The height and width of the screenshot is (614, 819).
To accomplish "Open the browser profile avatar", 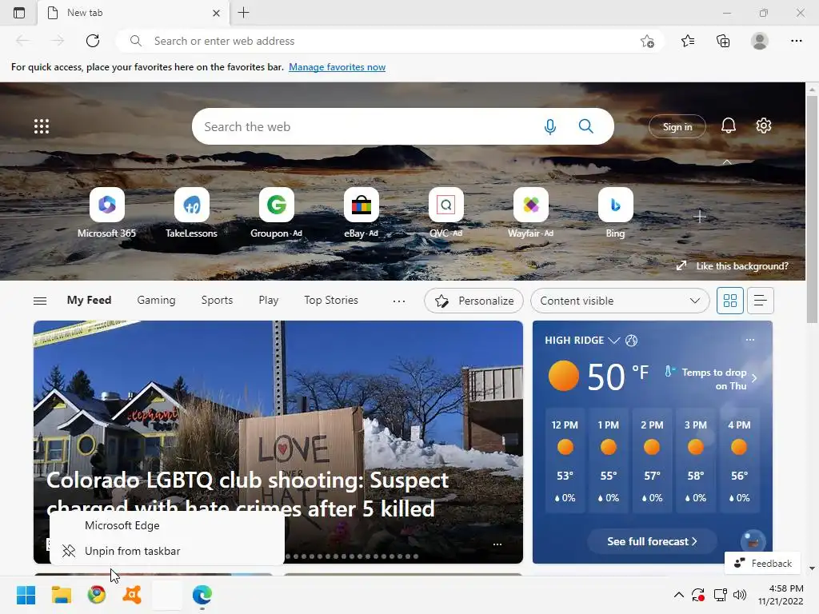I will 760,41.
